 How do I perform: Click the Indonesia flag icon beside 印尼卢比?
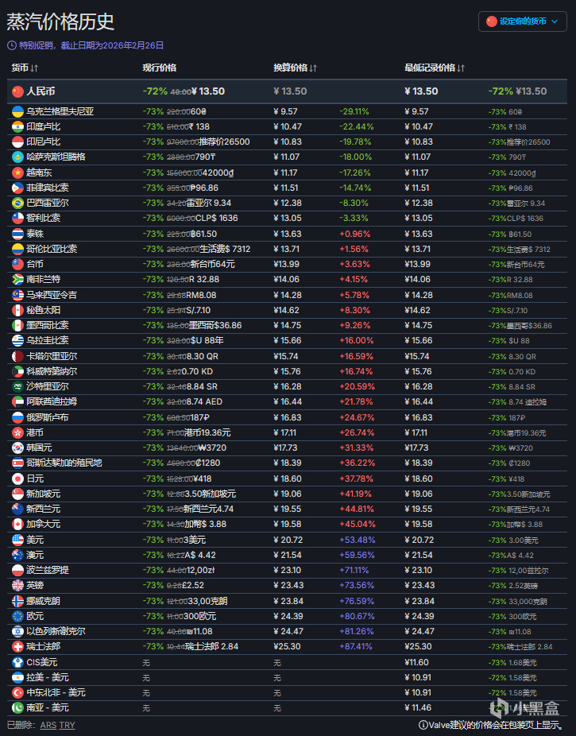click(17, 141)
